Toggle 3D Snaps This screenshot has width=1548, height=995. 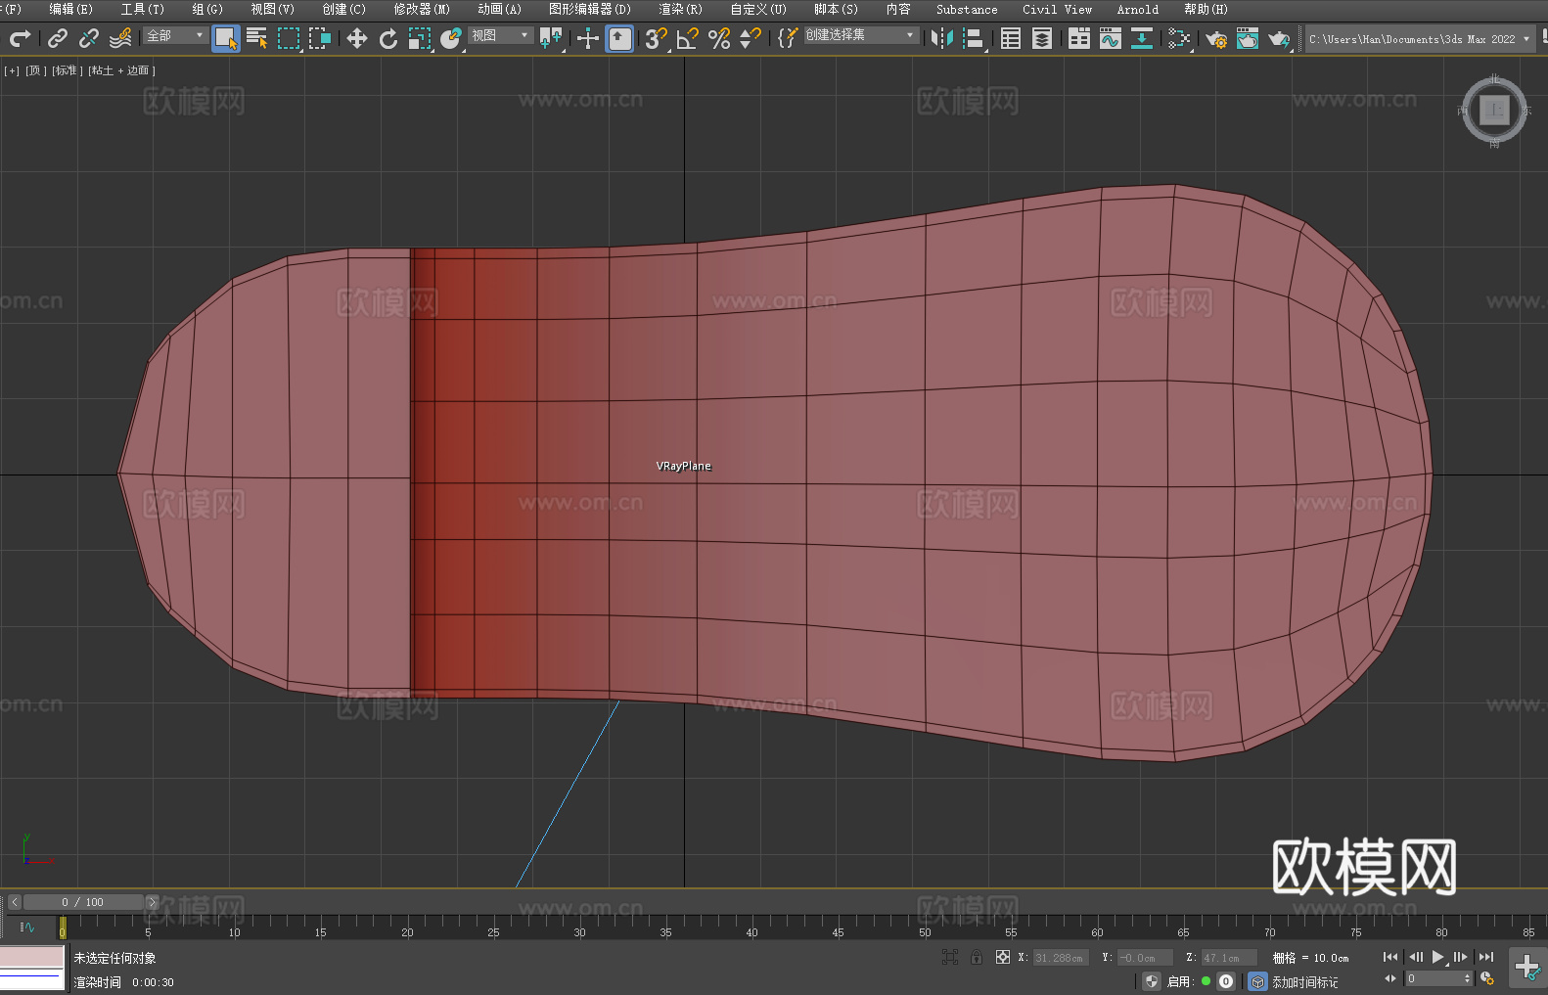[x=656, y=38]
